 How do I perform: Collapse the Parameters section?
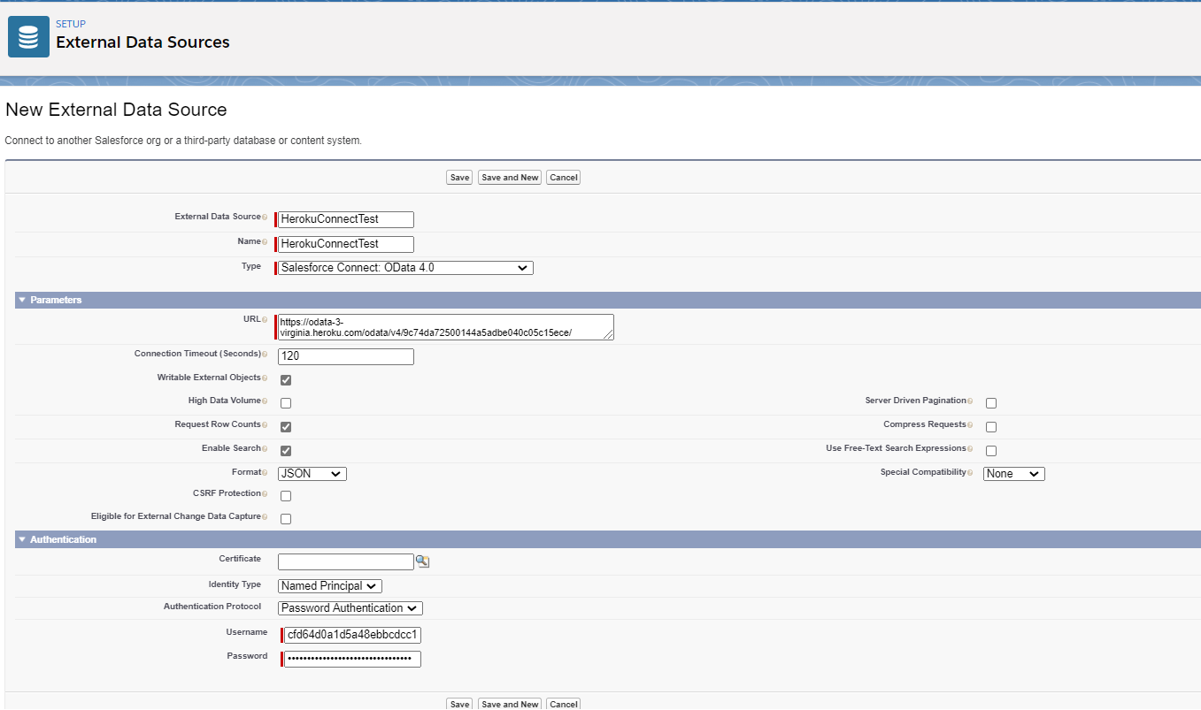[x=22, y=301]
